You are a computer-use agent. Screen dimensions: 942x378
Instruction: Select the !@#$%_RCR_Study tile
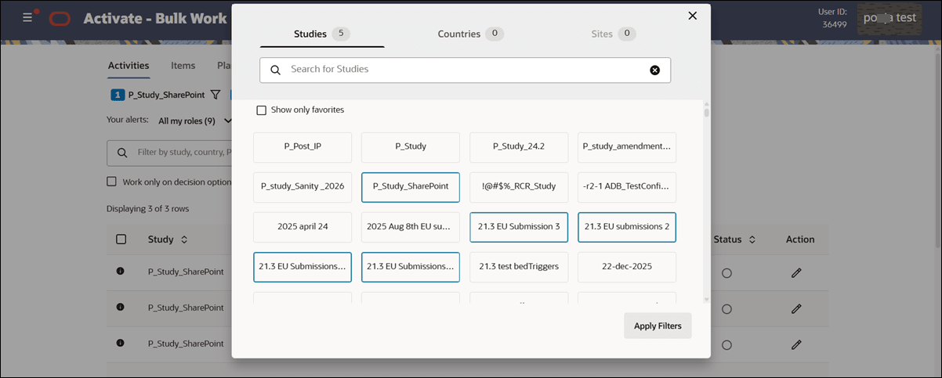tap(519, 187)
